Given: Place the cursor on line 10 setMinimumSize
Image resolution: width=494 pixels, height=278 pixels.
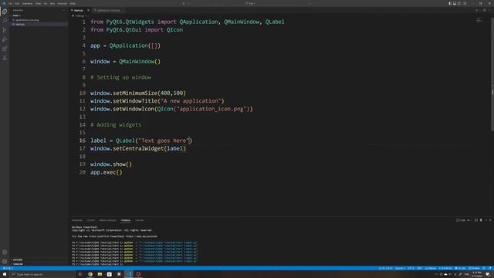Looking at the screenshot, I should [135, 93].
